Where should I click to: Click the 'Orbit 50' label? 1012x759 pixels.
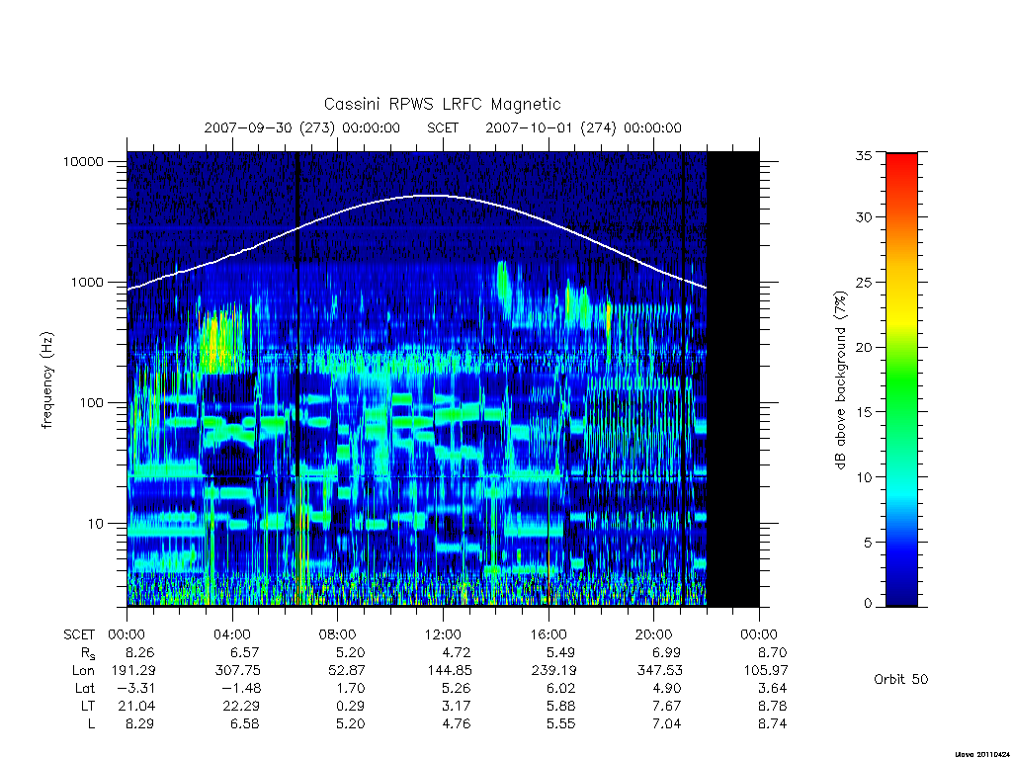[901, 679]
